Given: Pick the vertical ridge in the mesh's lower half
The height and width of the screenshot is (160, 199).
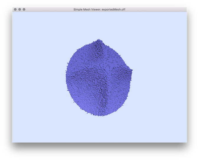Looking at the screenshot, I should tap(106, 94).
